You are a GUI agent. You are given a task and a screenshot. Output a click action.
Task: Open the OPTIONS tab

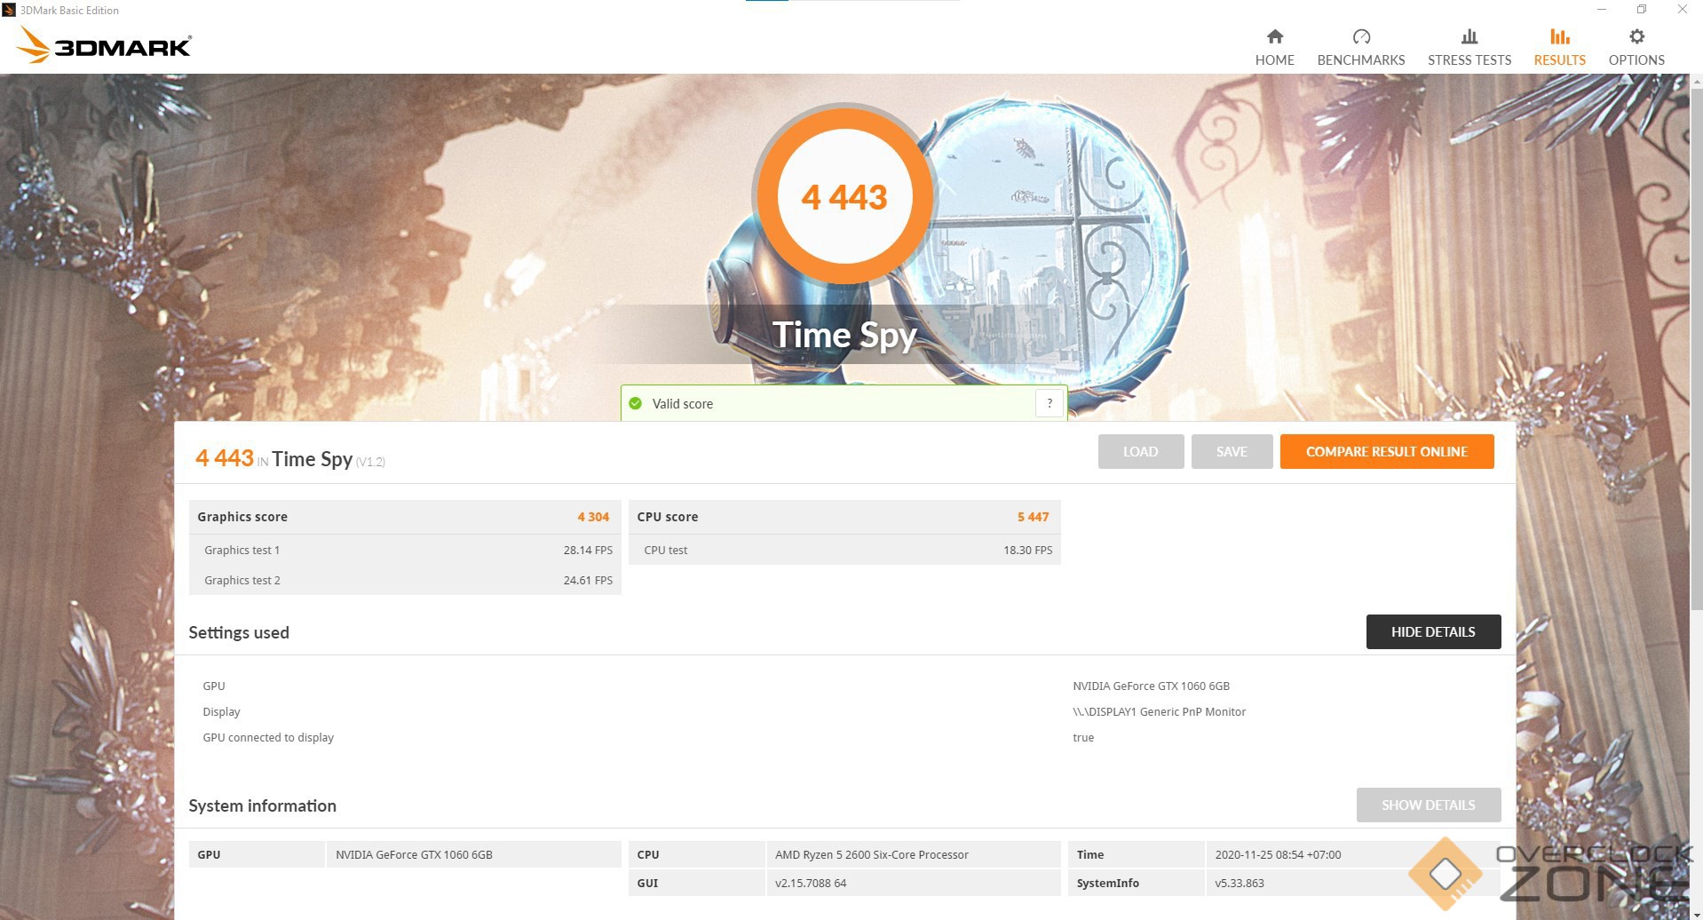pyautogui.click(x=1636, y=47)
